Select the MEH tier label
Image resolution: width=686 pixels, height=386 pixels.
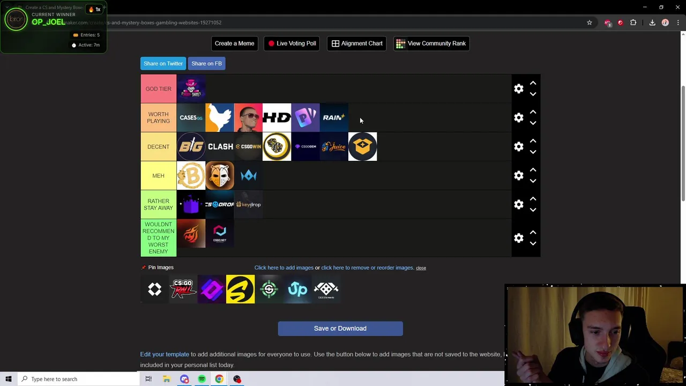click(158, 175)
